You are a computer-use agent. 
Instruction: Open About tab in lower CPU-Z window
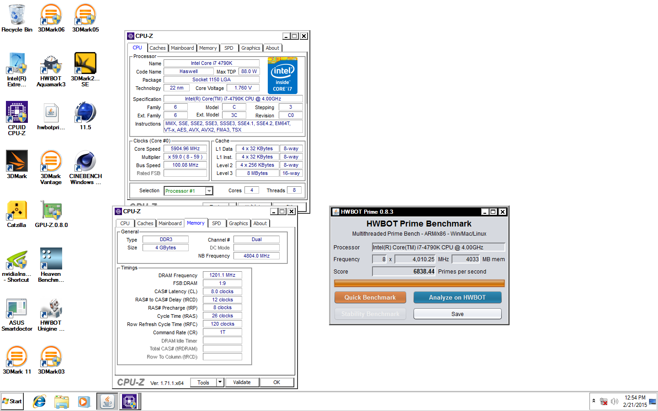(260, 223)
